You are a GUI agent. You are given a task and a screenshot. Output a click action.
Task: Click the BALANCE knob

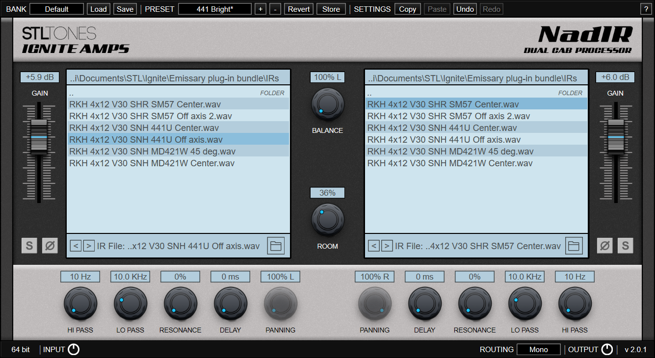tap(328, 104)
